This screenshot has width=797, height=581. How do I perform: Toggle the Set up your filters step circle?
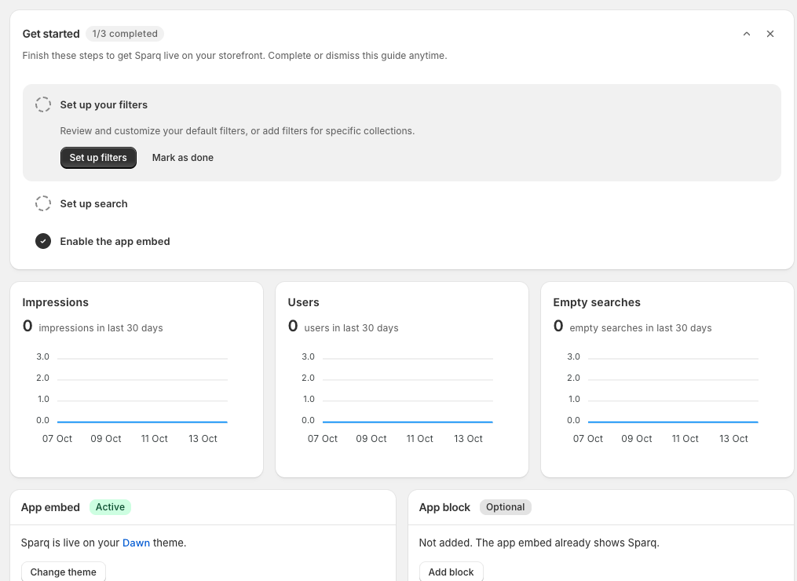pyautogui.click(x=43, y=104)
